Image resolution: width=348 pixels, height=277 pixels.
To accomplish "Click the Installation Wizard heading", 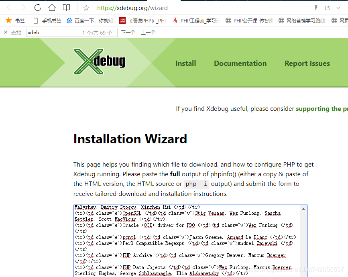I will 130,139.
